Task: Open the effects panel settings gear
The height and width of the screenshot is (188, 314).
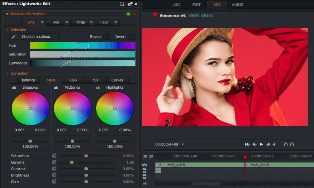Action: click(x=130, y=4)
